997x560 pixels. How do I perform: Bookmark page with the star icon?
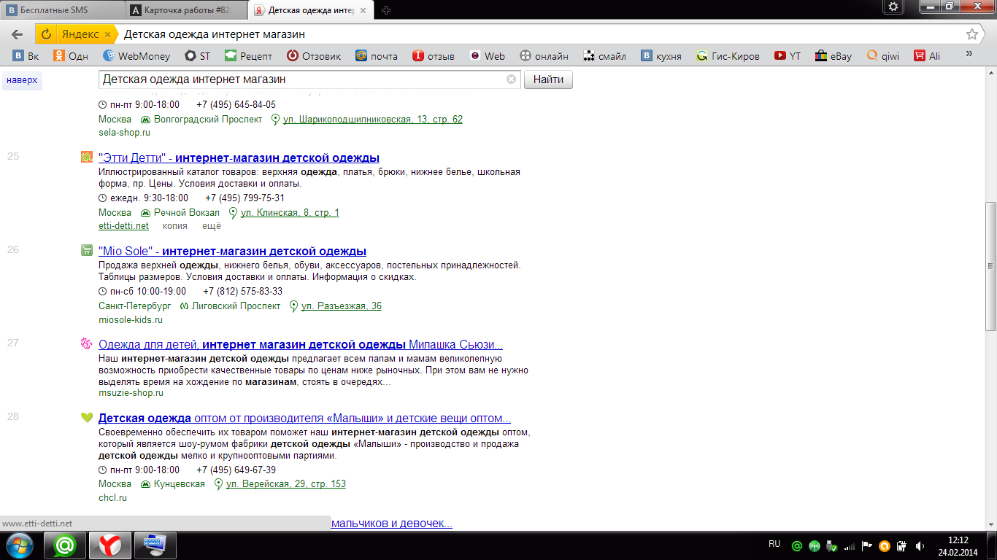[x=971, y=34]
